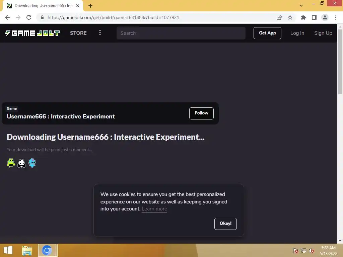Open Username666 : Interactive Experiment game title
This screenshot has height=257, width=343.
(61, 116)
